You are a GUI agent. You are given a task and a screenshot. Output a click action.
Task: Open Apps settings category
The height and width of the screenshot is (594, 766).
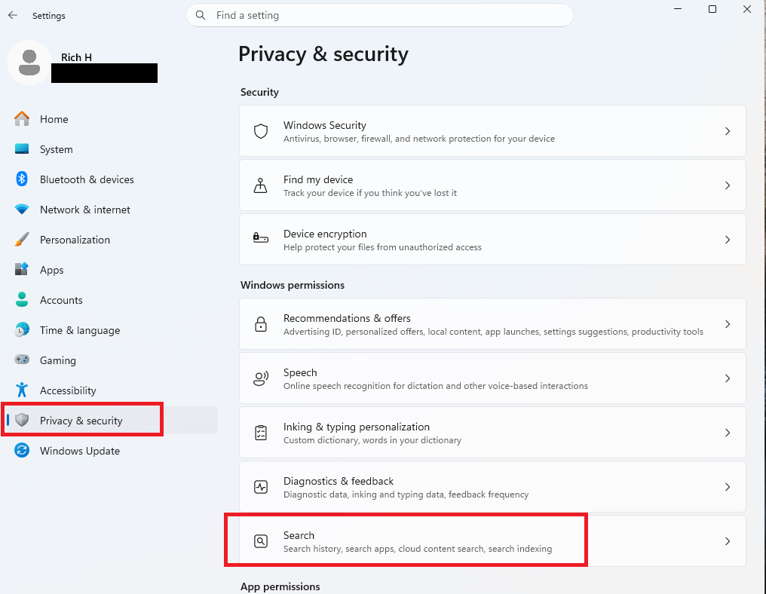pos(52,270)
